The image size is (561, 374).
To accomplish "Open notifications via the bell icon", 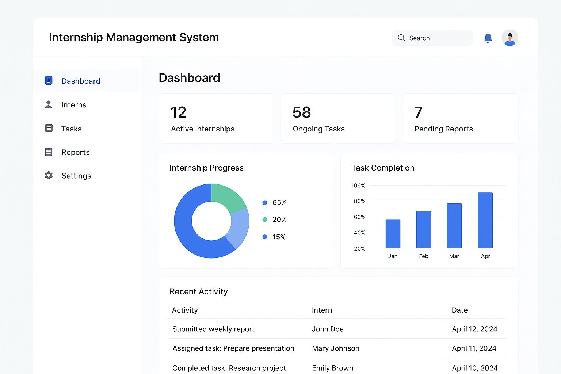I will click(x=488, y=38).
